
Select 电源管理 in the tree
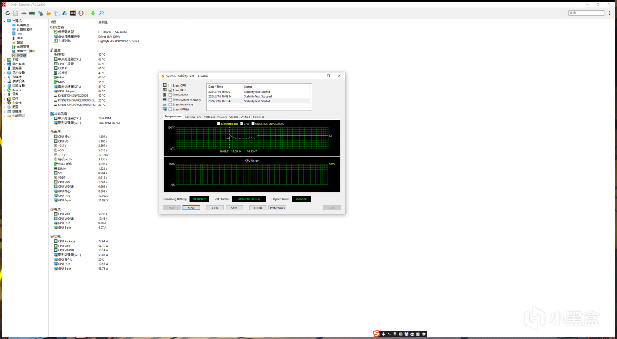click(23, 47)
